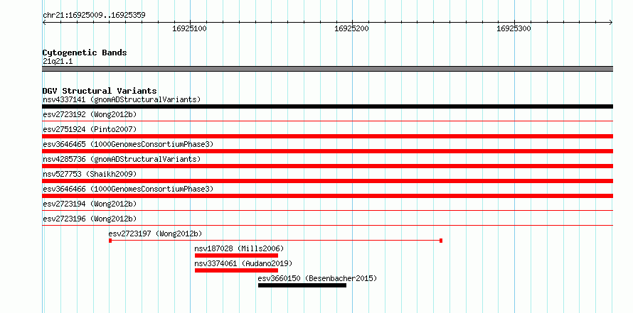Click the Cytogenetic Bands track title
The image size is (633, 313).
[85, 53]
